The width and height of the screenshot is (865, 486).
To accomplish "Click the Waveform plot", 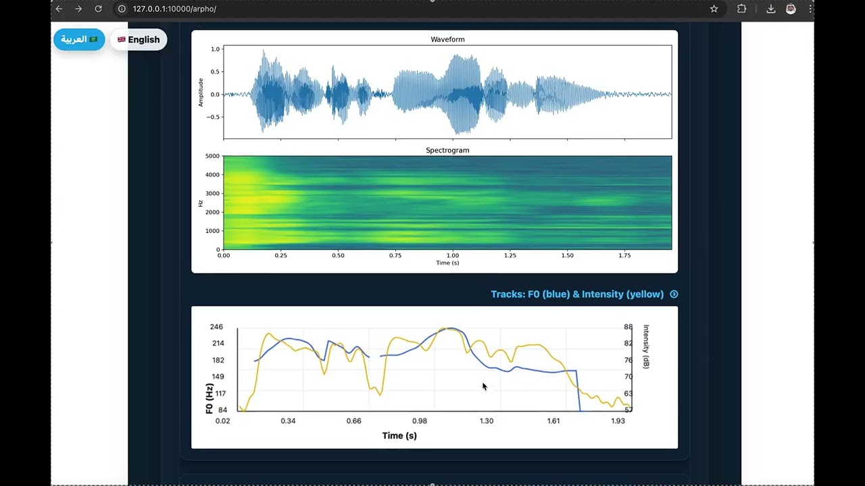I will (447, 92).
